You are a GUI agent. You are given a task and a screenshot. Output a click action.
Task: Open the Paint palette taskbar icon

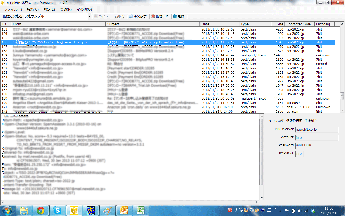click(x=107, y=210)
